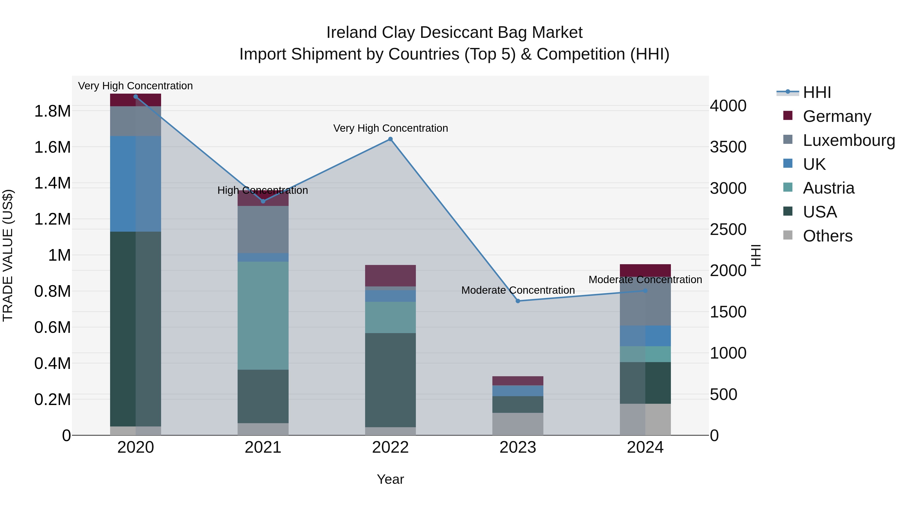Click the Others segment of the 2024 bar

pyautogui.click(x=645, y=420)
